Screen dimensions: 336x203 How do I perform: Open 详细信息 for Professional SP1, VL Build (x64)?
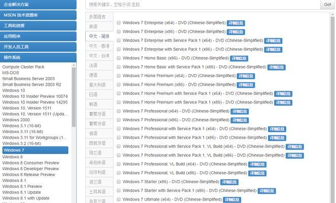click(295, 147)
